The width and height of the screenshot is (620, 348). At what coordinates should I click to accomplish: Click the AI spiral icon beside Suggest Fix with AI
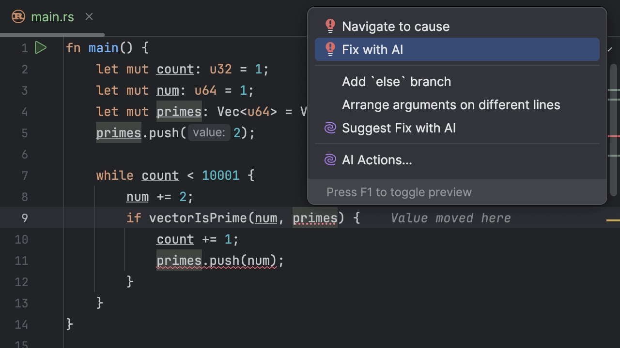(x=330, y=128)
